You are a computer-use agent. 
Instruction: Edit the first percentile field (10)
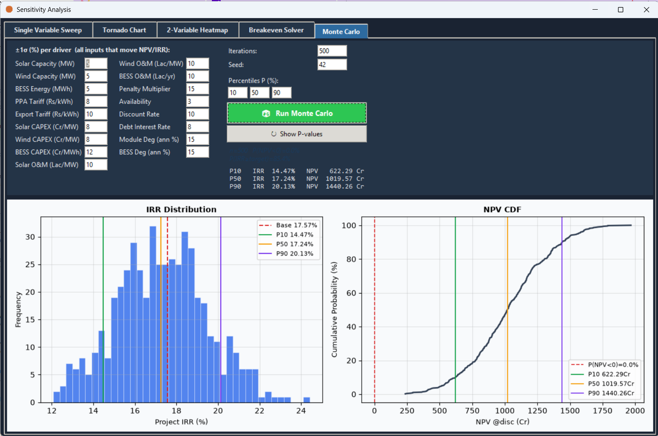click(237, 92)
